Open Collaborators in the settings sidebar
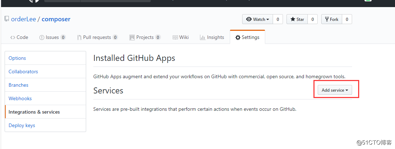 (45, 71)
